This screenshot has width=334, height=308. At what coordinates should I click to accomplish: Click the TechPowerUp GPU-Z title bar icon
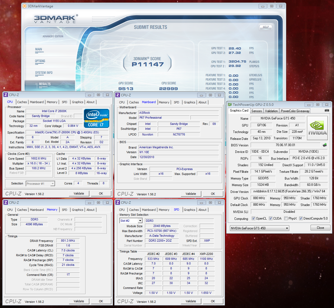[230, 104]
